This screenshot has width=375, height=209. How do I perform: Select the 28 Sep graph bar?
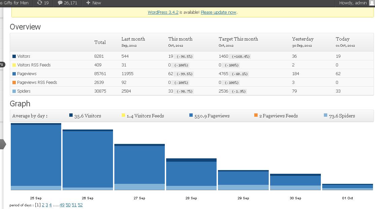[191, 174]
